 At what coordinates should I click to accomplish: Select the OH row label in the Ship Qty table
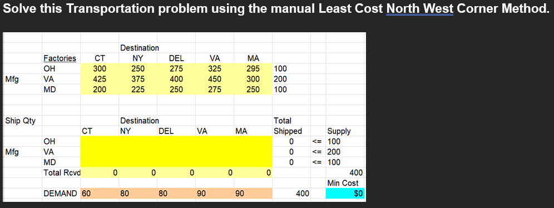click(x=49, y=142)
